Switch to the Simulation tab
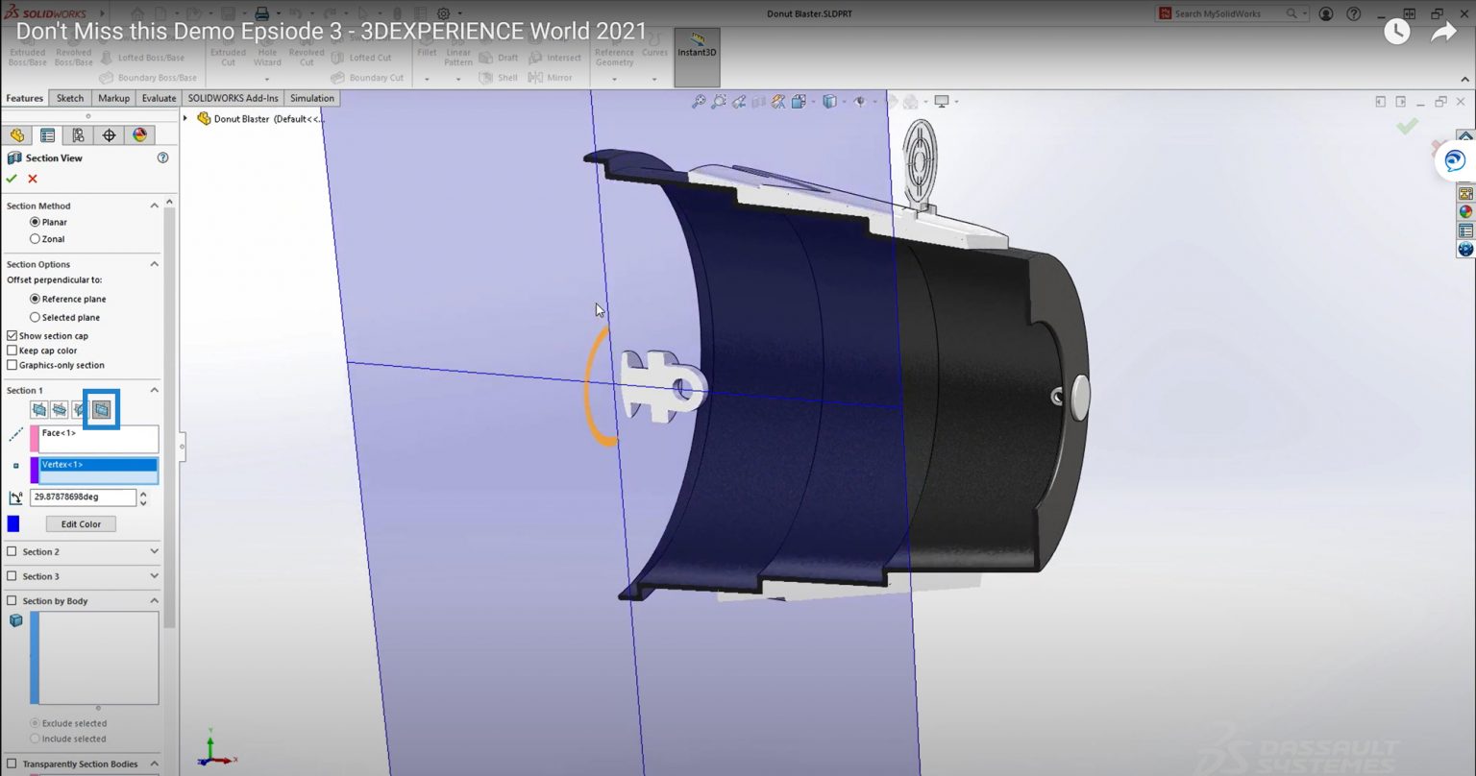Viewport: 1476px width, 776px height. [312, 98]
